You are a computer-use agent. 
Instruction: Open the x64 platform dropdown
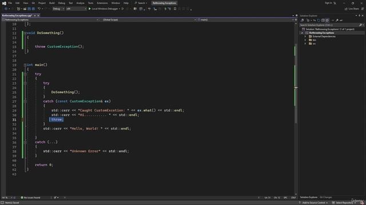[x=76, y=9]
